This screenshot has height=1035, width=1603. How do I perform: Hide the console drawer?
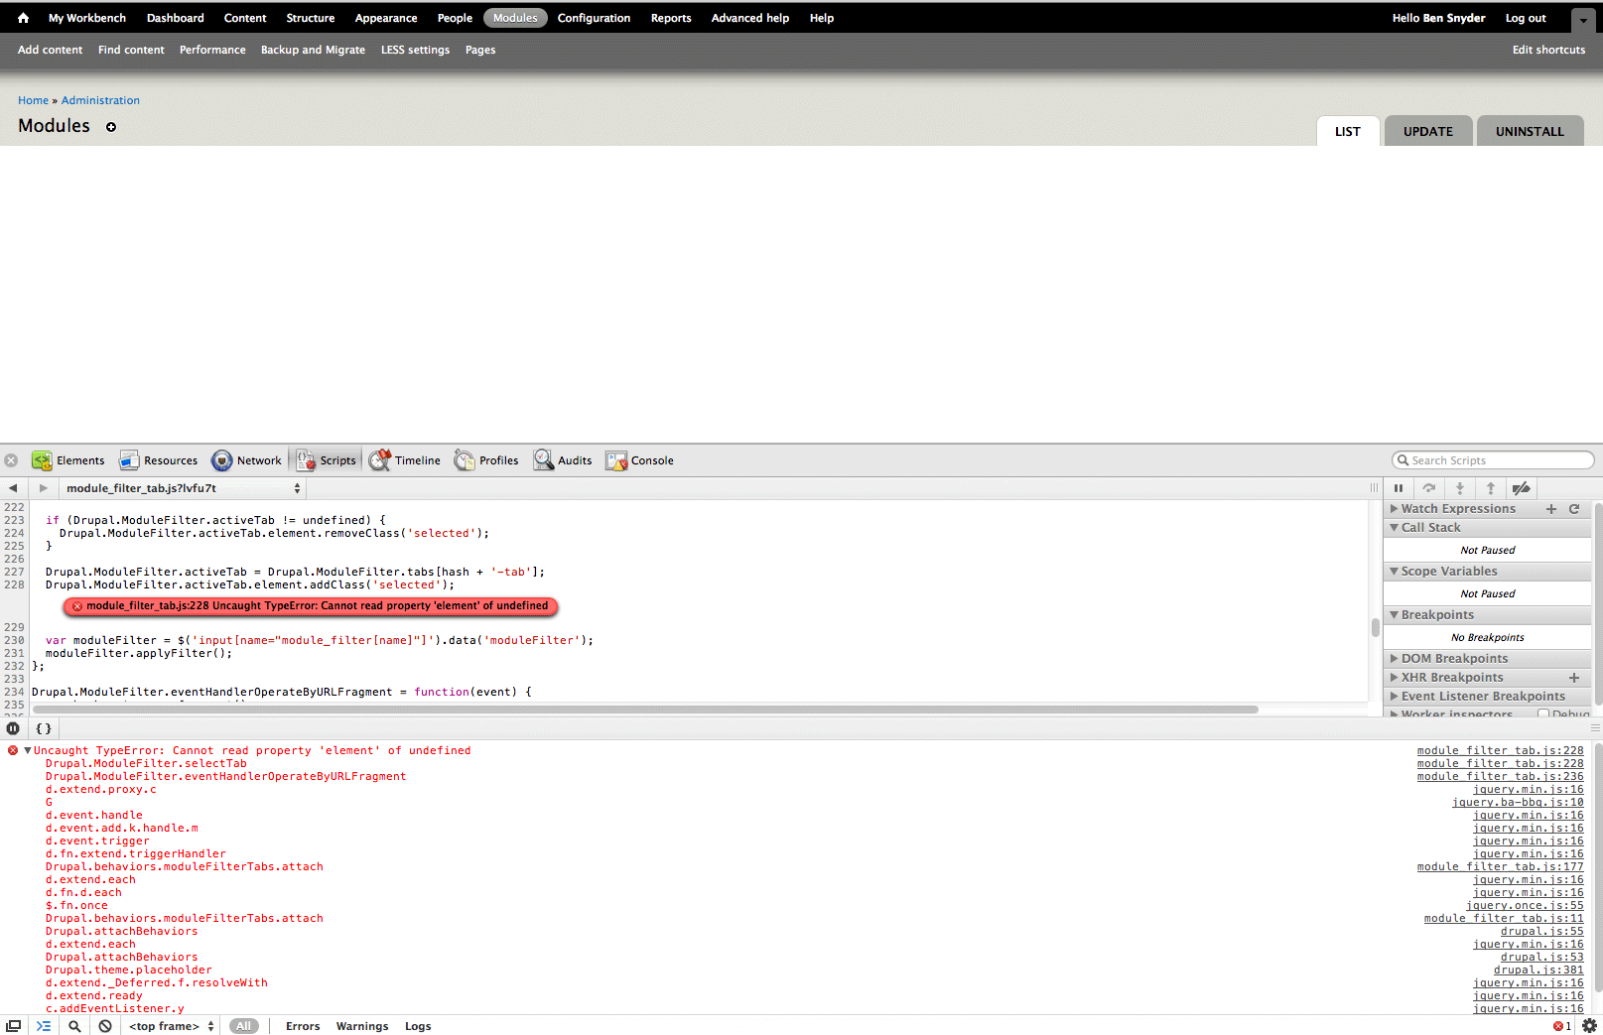point(44,1026)
